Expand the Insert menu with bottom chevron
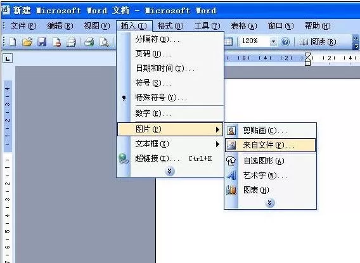The image size is (360, 263). (x=170, y=171)
